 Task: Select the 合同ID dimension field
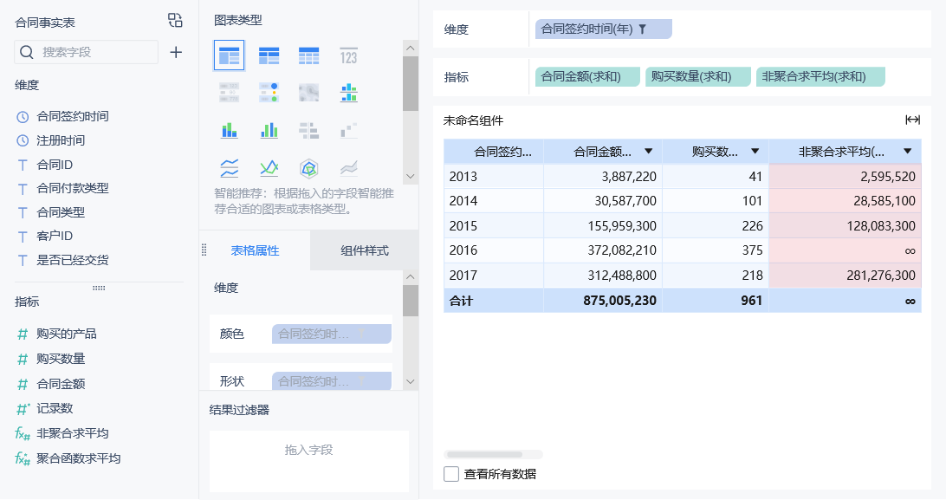(55, 165)
